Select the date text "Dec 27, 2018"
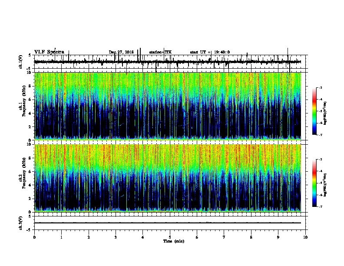This screenshot has width=344, height=266. coord(121,52)
